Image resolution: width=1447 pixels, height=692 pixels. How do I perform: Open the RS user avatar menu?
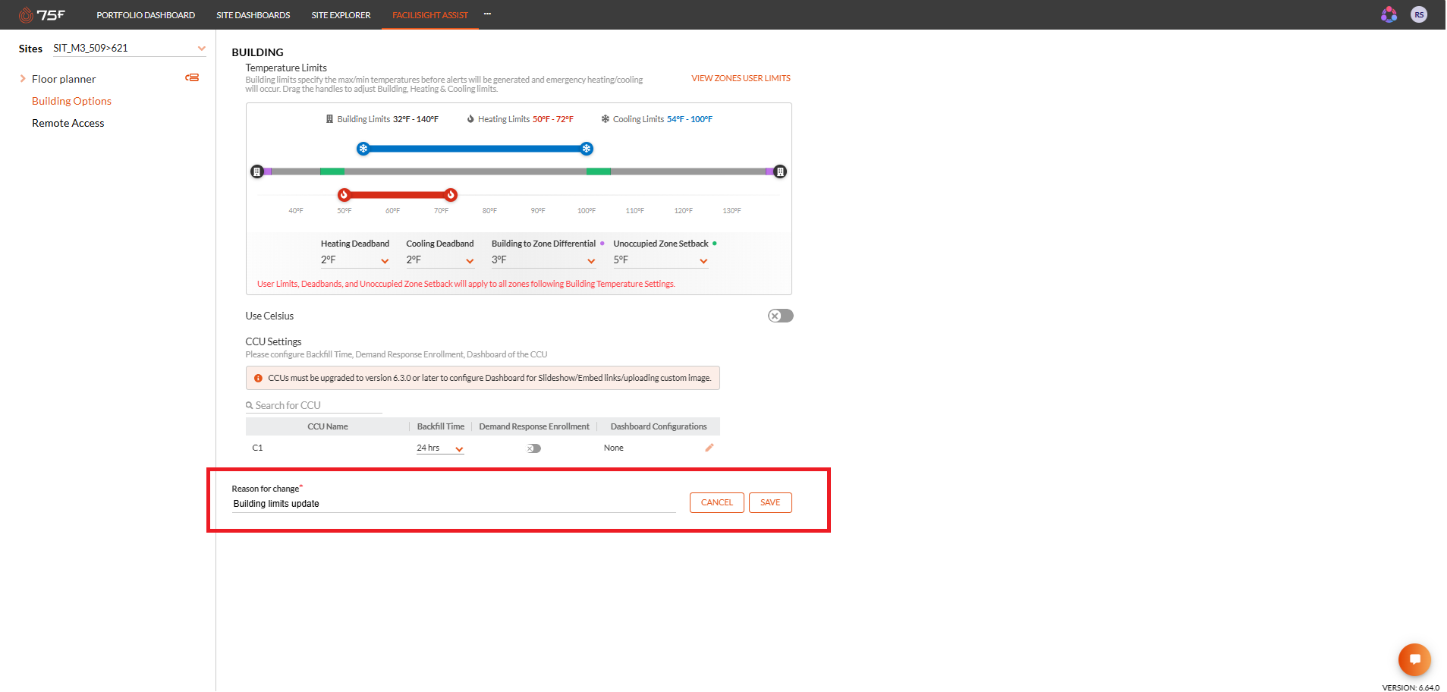point(1419,14)
